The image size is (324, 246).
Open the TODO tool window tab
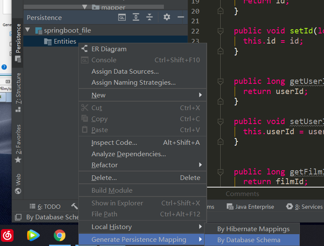[45, 207]
